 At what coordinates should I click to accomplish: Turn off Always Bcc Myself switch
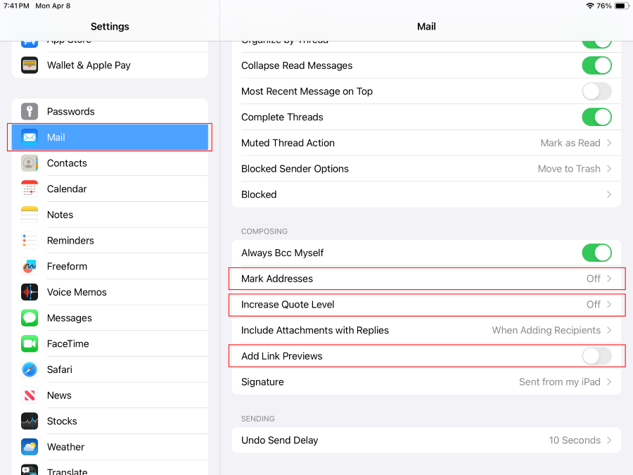[x=596, y=253]
